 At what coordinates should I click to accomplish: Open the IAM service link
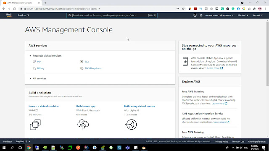(39, 62)
